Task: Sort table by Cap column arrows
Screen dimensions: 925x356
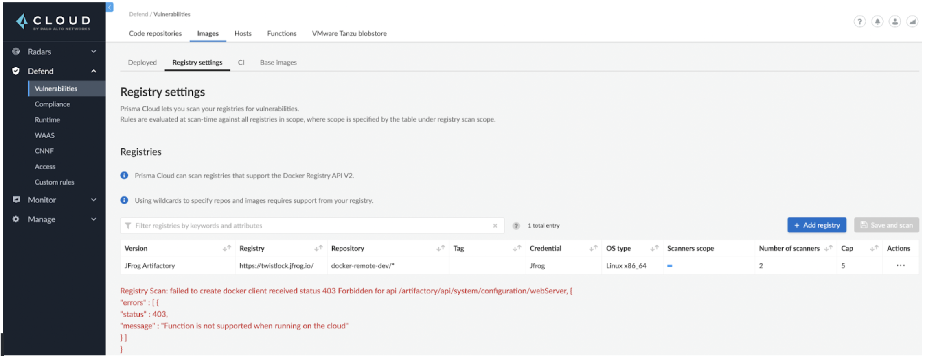Action: coord(874,248)
